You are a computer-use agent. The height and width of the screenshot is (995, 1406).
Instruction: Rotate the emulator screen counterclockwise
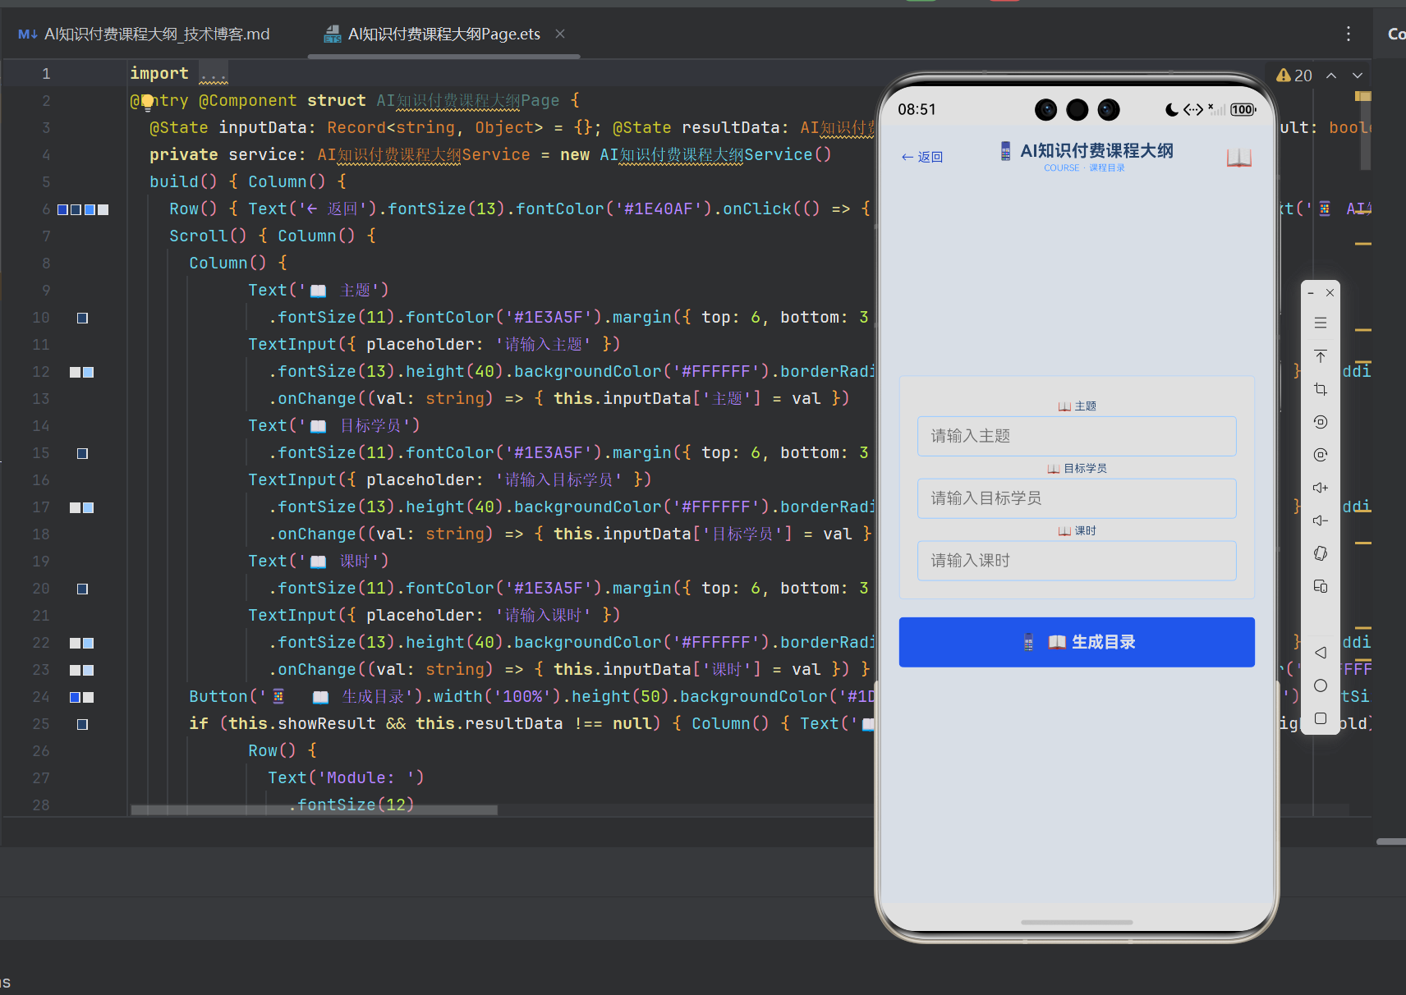coord(1321,422)
